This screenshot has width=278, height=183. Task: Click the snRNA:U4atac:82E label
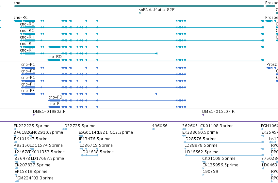[x=157, y=10]
